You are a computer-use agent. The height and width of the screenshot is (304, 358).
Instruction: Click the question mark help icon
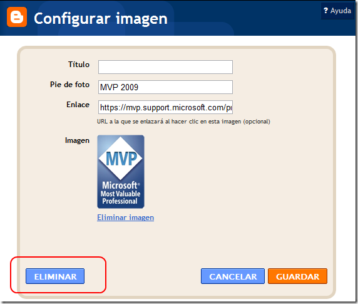[326, 11]
